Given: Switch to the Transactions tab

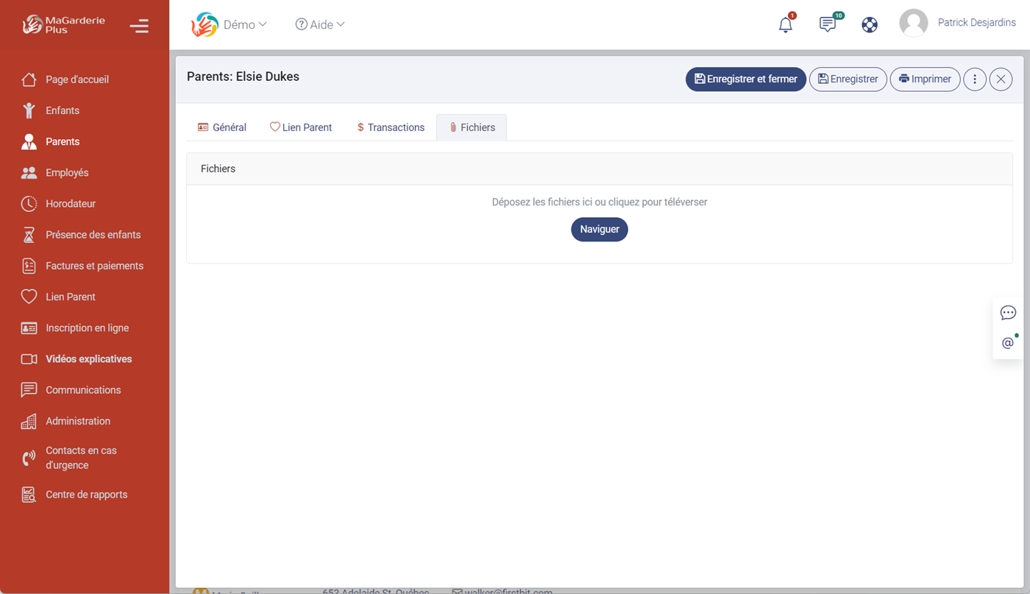Looking at the screenshot, I should pyautogui.click(x=391, y=127).
